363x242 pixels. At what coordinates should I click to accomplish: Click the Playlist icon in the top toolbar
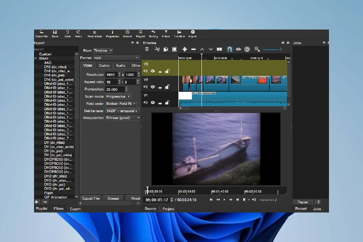140,34
